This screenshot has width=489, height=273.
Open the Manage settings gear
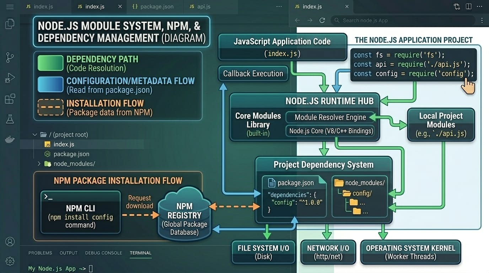(10, 261)
